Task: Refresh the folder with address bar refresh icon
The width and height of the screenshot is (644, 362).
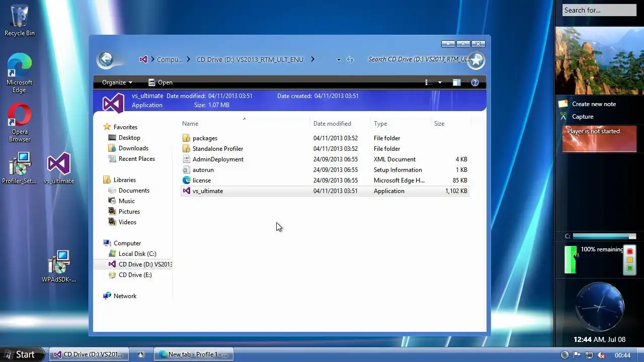Action: point(350,59)
